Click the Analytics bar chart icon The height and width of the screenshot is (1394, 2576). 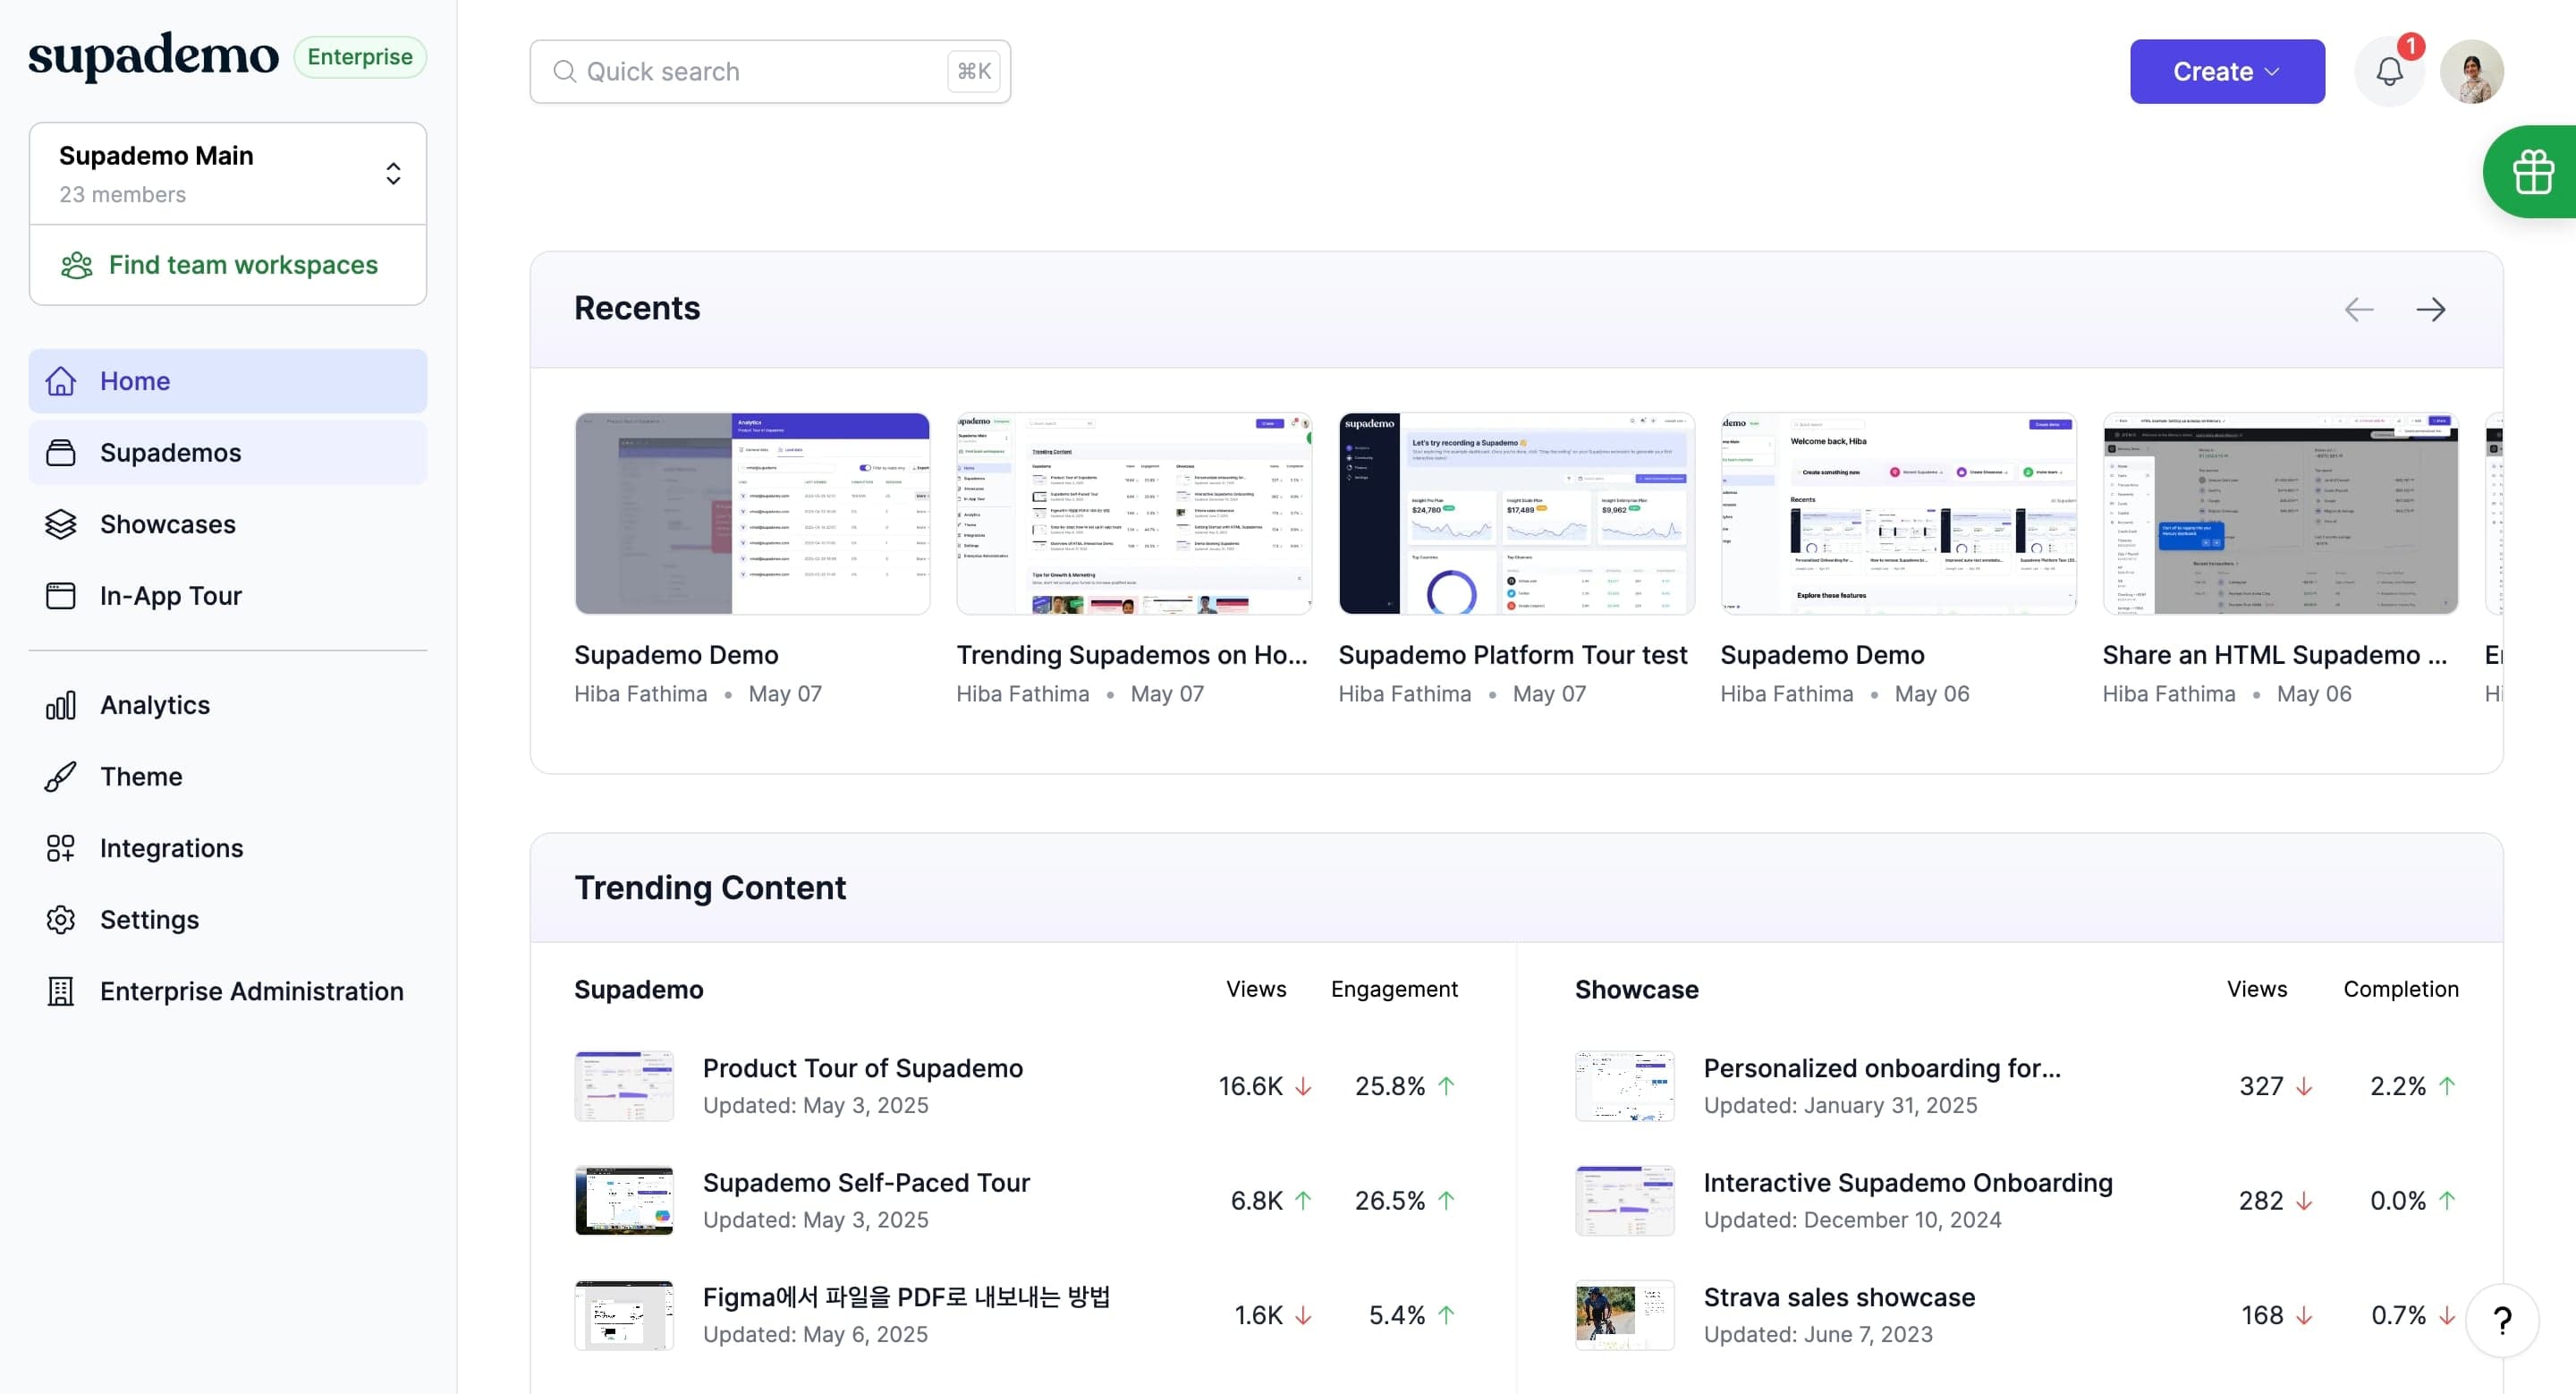pos(61,705)
